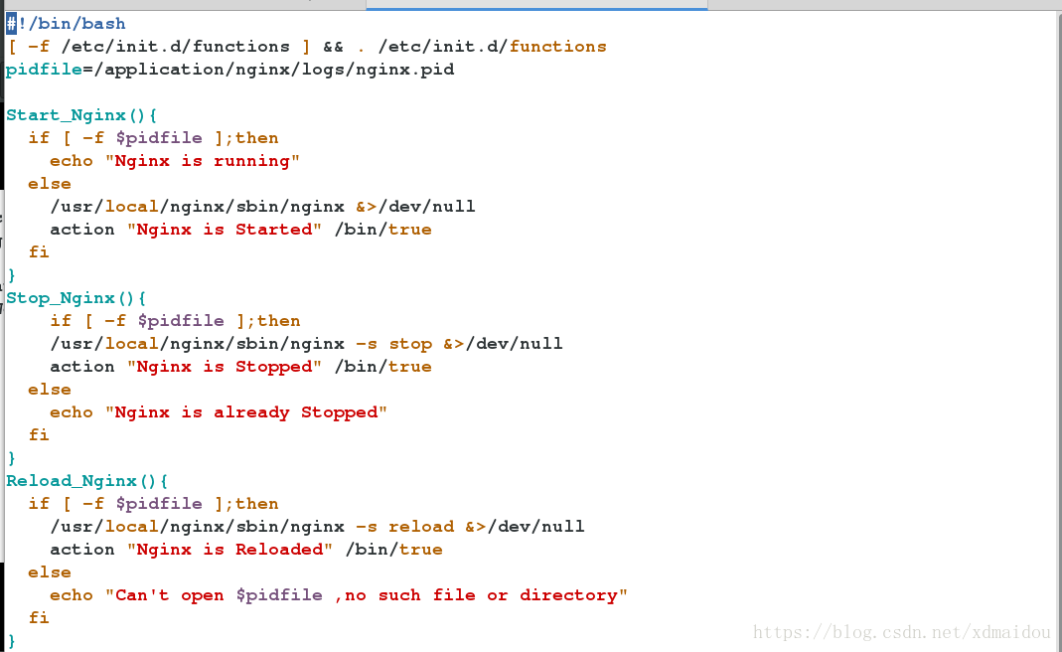Click the closing brace of Reload_Nginx
1062x652 pixels.
click(x=11, y=641)
